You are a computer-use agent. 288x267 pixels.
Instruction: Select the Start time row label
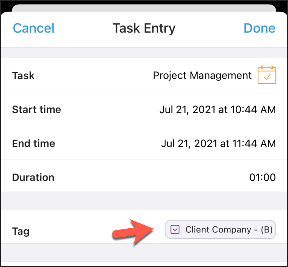36,110
